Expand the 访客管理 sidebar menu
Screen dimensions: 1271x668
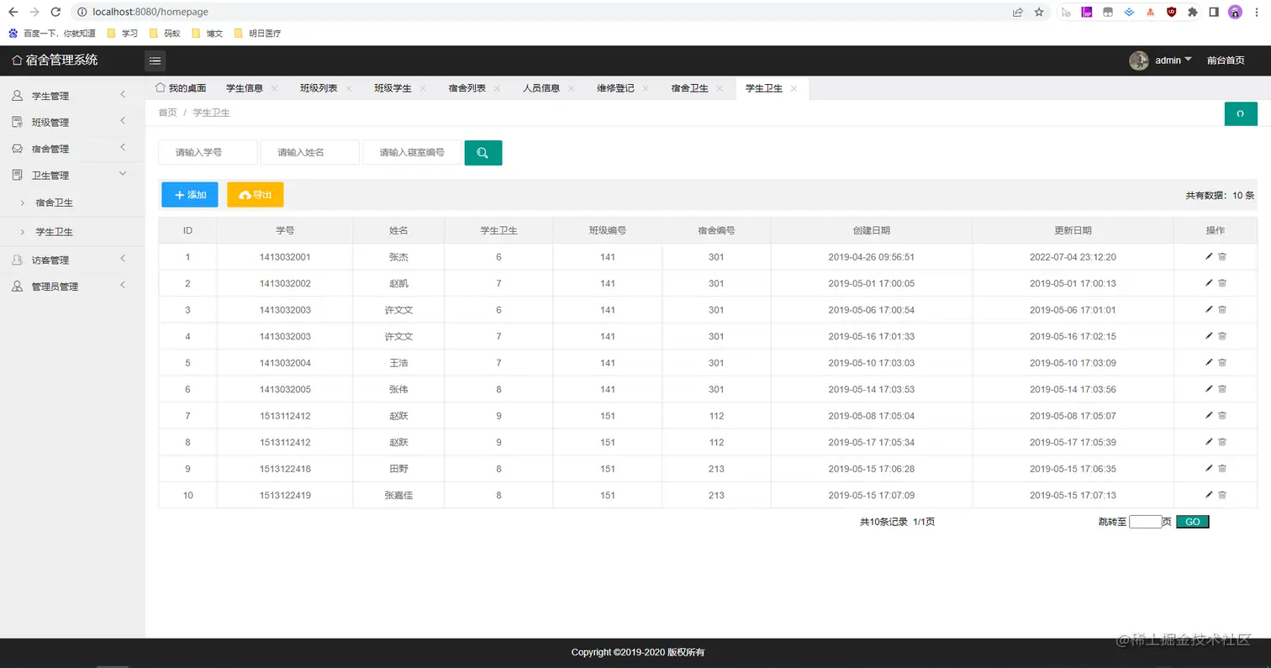point(72,260)
